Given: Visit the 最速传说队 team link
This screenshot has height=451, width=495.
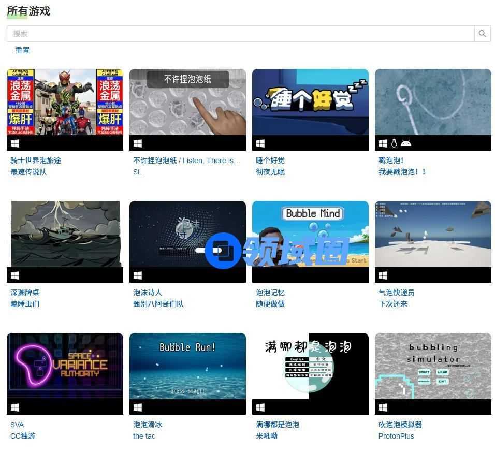Looking at the screenshot, I should (x=28, y=172).
